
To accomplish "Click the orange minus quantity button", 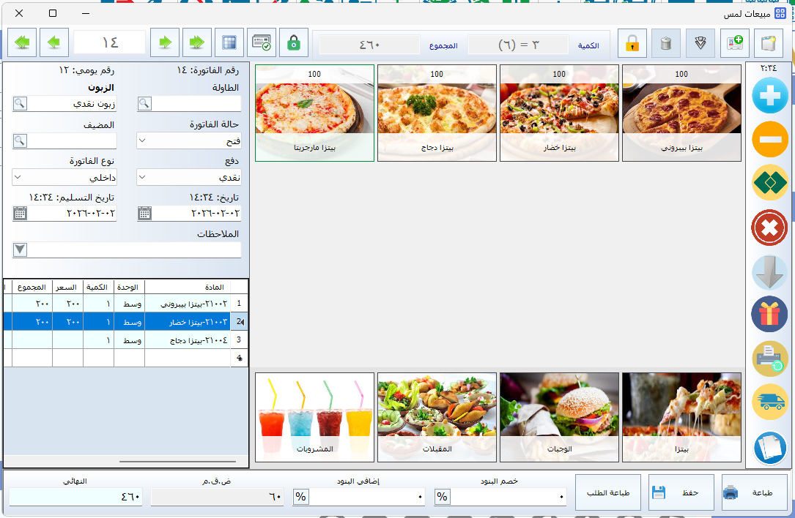I will coord(769,139).
